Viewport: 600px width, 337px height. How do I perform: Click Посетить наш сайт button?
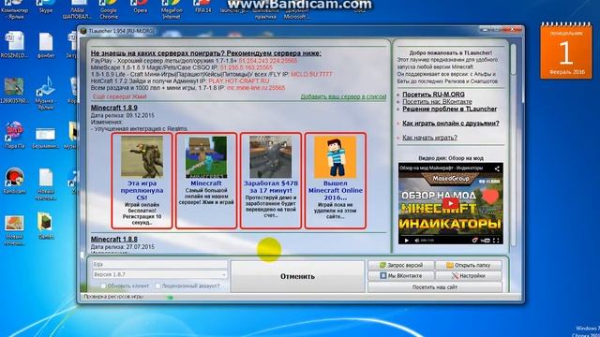(435, 287)
